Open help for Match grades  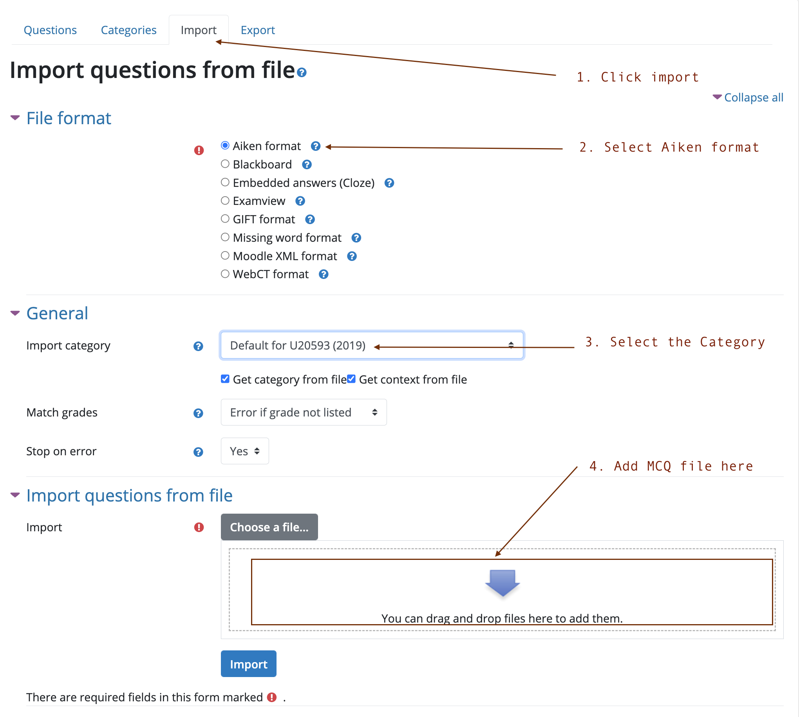pos(199,413)
